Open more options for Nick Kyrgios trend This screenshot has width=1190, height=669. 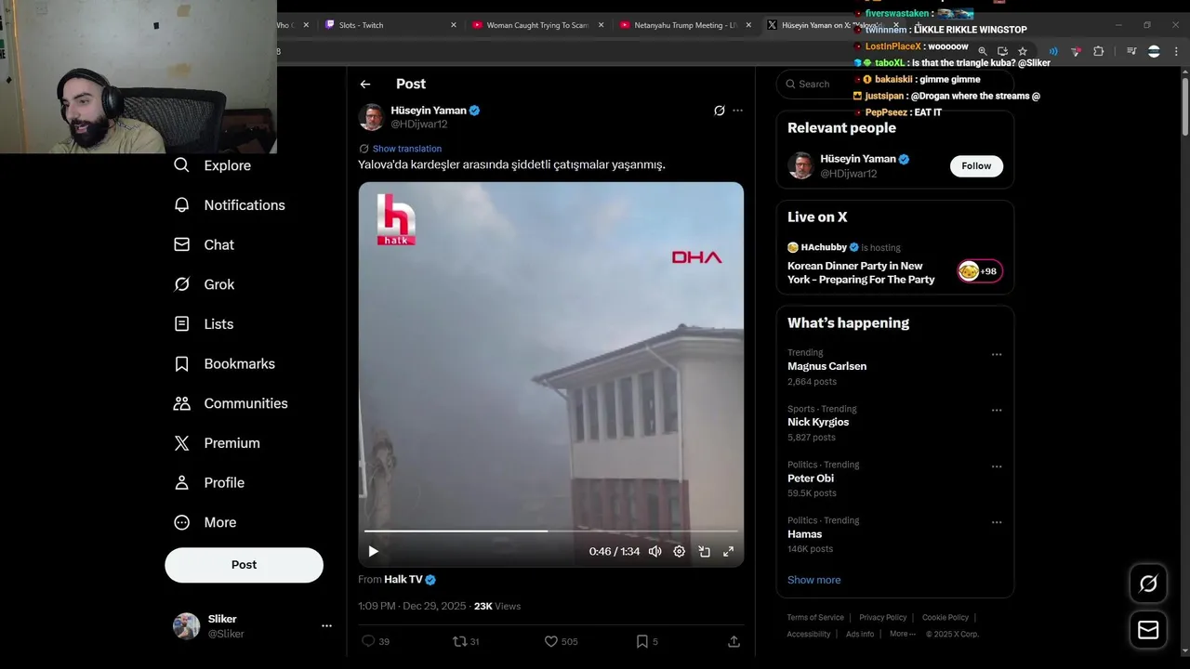click(997, 411)
